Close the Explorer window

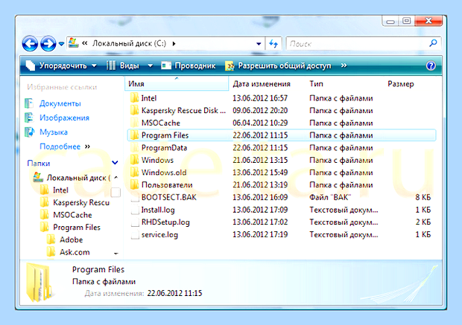pyautogui.click(x=428, y=21)
